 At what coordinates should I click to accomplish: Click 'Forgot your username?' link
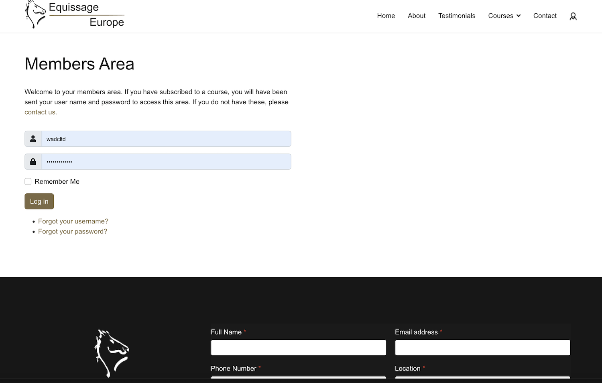[x=73, y=221]
